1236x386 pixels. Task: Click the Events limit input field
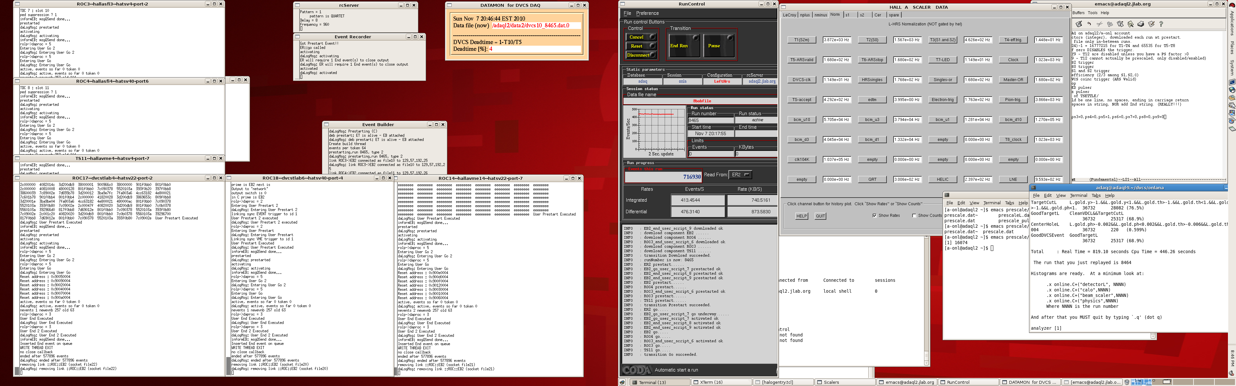pos(711,154)
